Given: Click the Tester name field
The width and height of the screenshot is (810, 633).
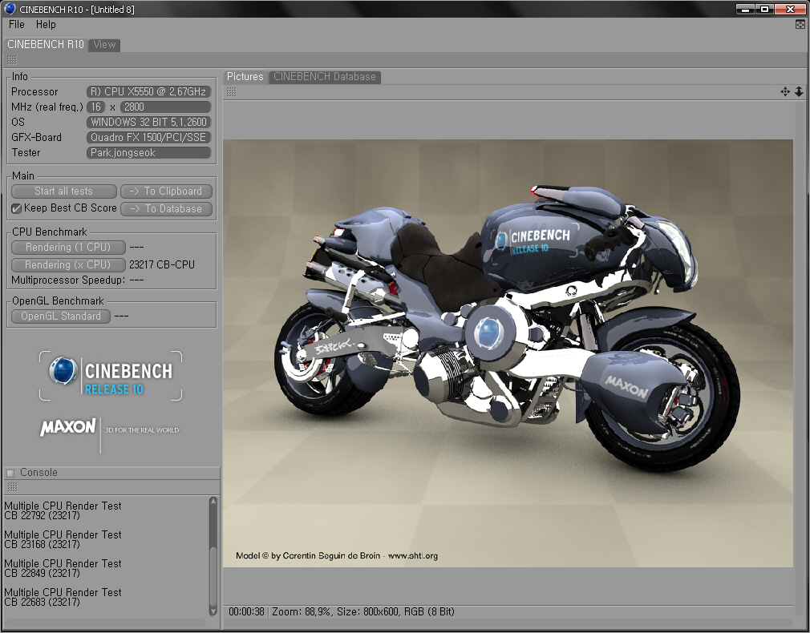Looking at the screenshot, I should click(149, 153).
